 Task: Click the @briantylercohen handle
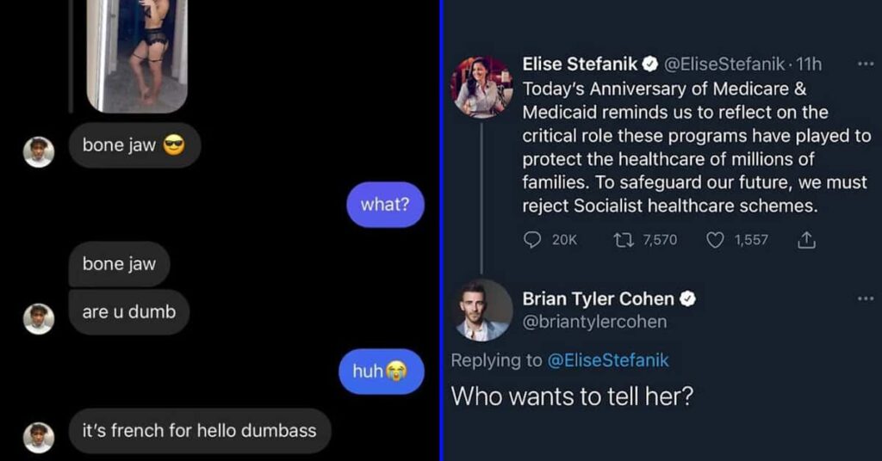click(594, 322)
